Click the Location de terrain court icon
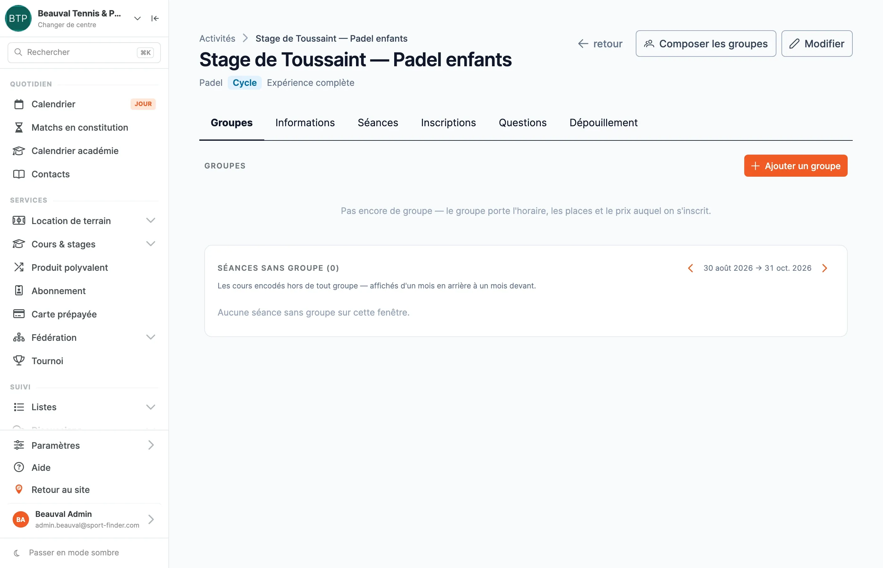 click(x=19, y=221)
